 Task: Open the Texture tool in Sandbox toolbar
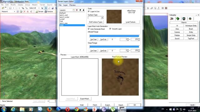click(x=49, y=12)
